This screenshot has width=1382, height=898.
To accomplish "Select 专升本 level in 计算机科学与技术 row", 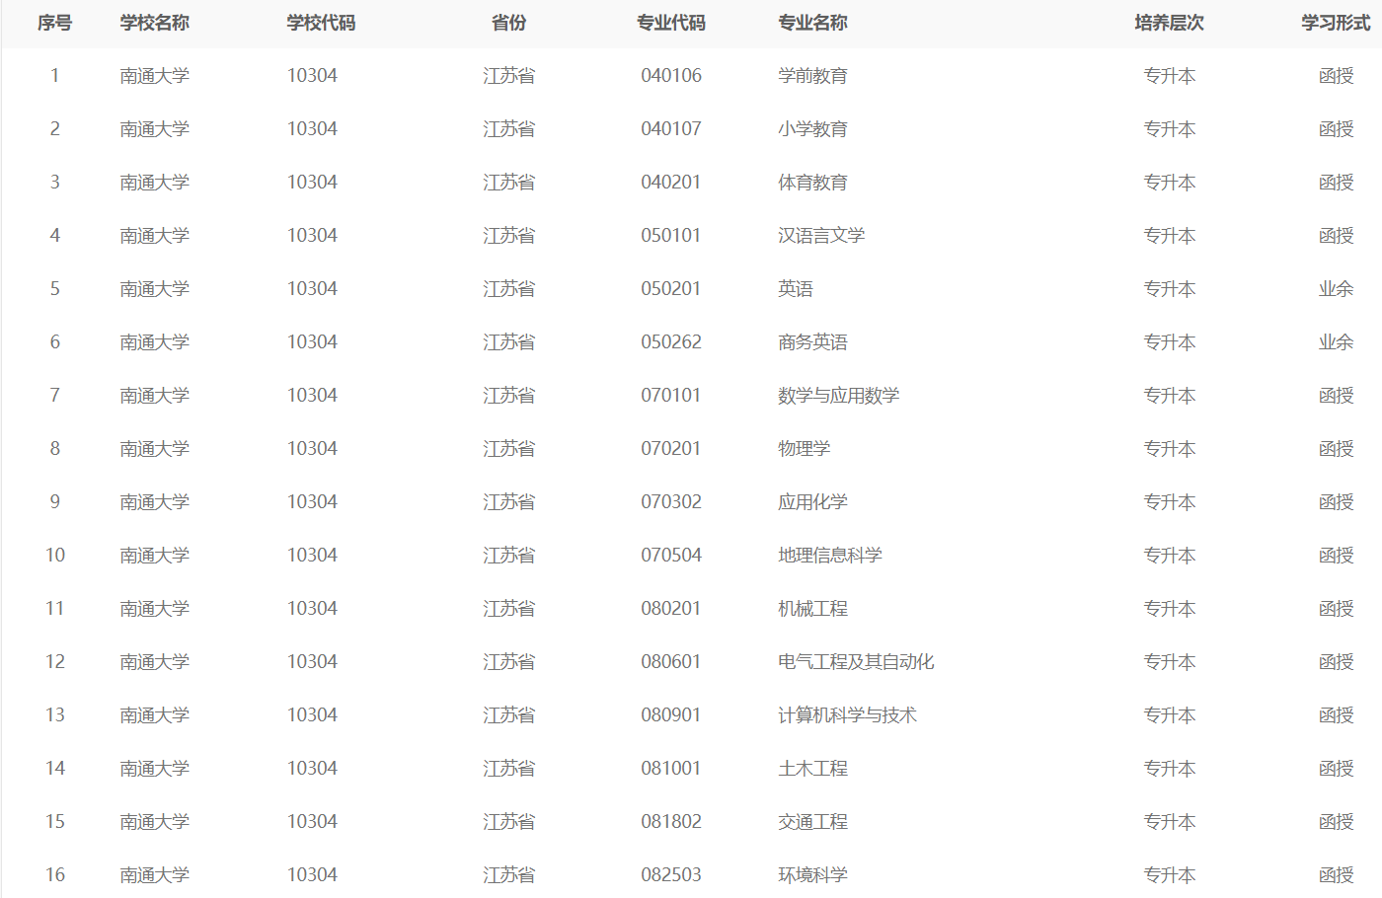I will coord(1170,715).
